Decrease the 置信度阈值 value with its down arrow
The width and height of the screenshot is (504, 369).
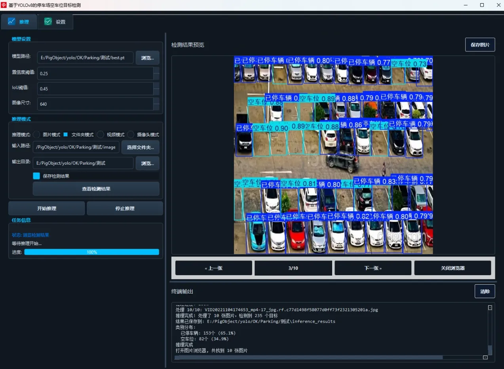pyautogui.click(x=156, y=76)
